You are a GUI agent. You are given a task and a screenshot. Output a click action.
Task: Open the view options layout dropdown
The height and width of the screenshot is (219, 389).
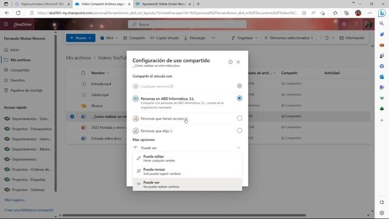(329, 38)
